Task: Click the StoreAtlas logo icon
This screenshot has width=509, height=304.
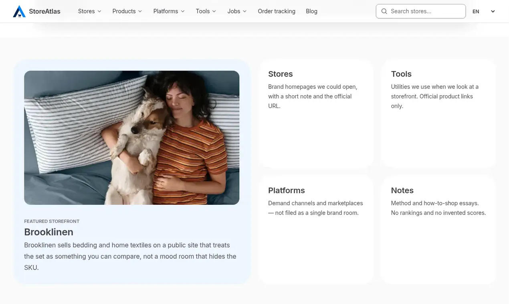Action: click(x=19, y=11)
